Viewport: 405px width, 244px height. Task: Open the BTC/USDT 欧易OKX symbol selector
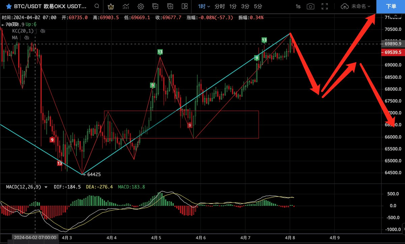[x=50, y=6]
